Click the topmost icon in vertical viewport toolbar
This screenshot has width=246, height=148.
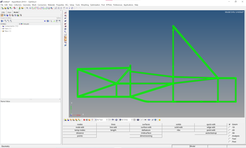tap(65, 13)
